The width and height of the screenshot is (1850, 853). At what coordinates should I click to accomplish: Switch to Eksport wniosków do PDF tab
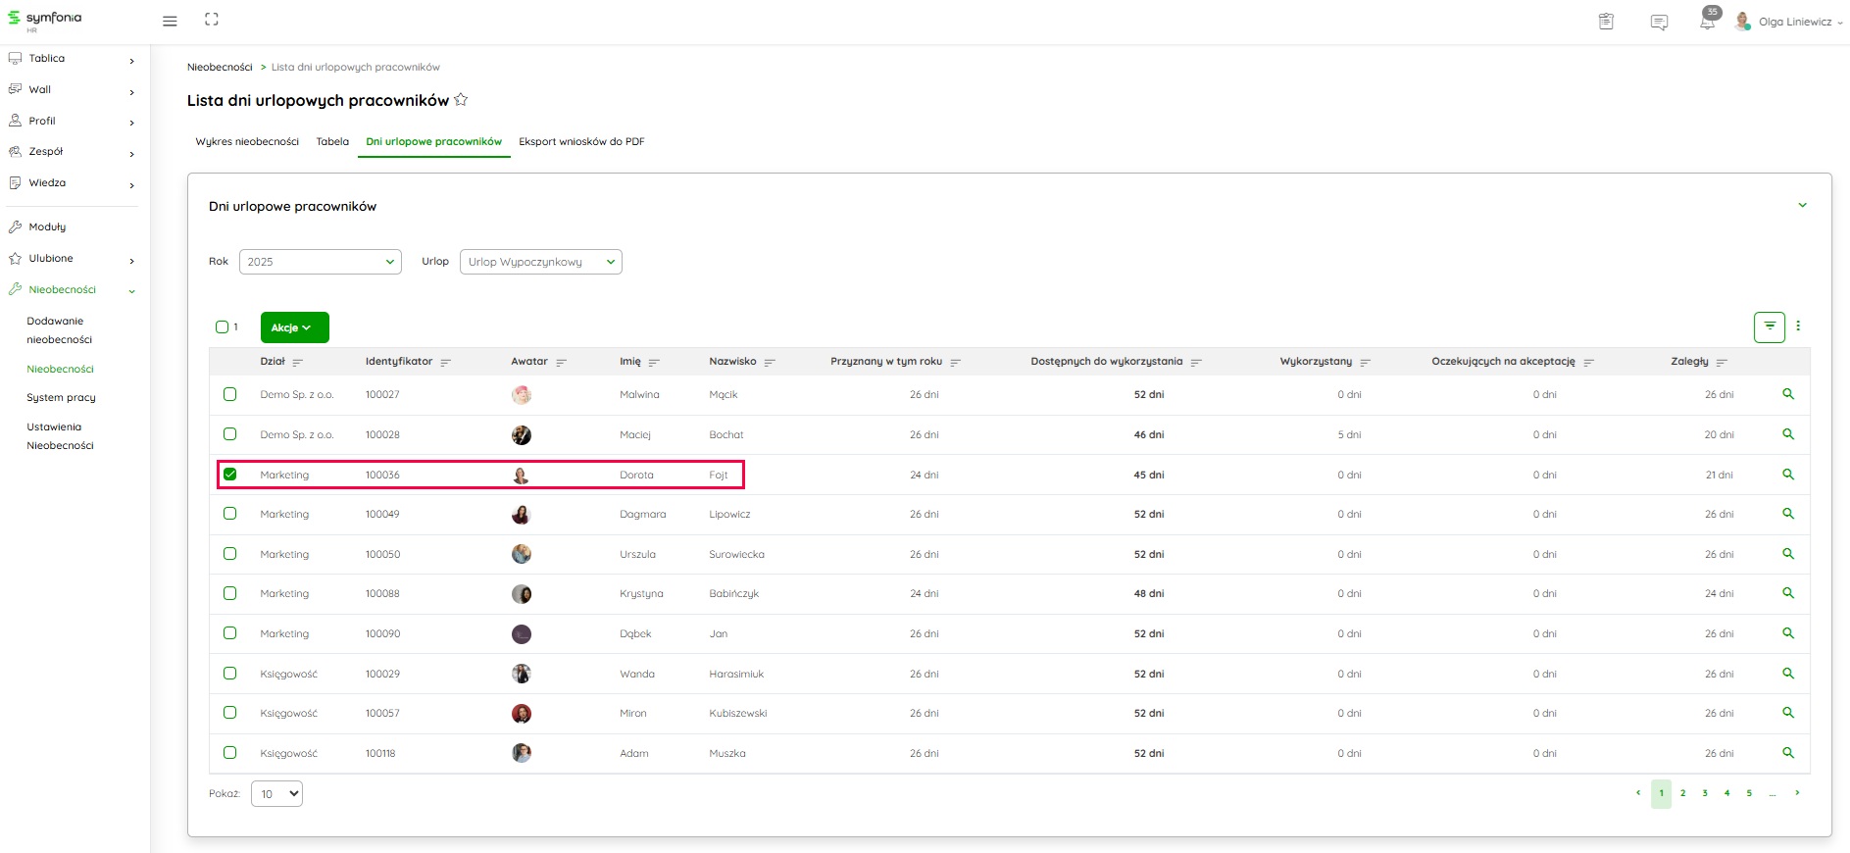(x=581, y=141)
